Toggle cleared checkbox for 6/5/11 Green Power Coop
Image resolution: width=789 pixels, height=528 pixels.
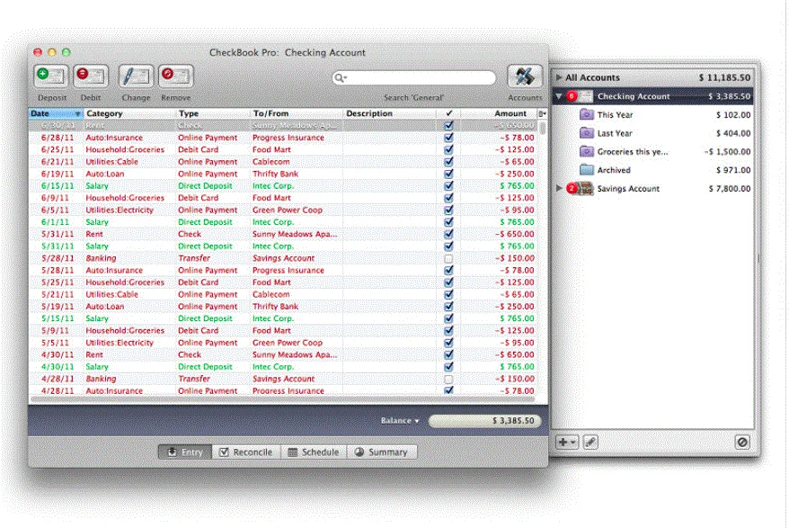coord(448,210)
